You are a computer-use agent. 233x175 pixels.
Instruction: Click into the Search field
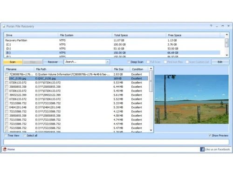[85, 62]
